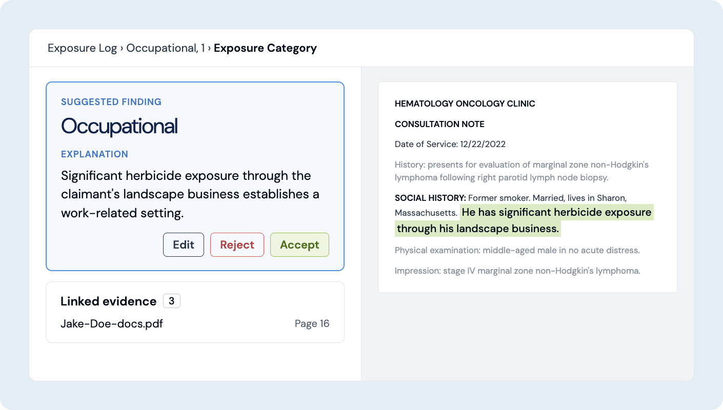Accept the Occupational finding

coord(299,245)
